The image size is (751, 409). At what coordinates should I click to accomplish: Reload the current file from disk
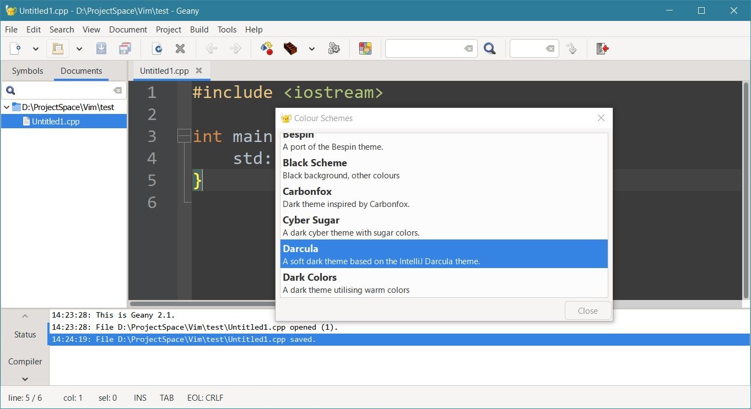tap(157, 49)
